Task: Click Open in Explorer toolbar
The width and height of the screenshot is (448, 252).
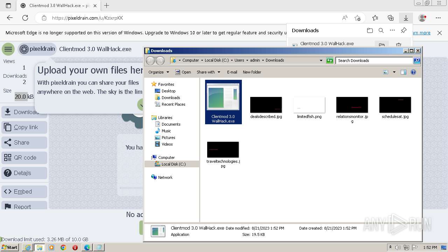Action: [183, 72]
